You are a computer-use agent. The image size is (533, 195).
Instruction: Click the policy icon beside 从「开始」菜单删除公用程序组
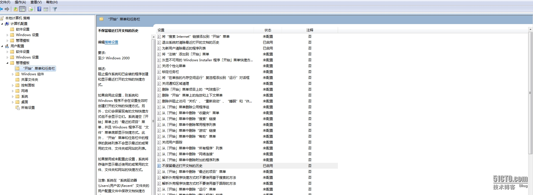(159, 107)
